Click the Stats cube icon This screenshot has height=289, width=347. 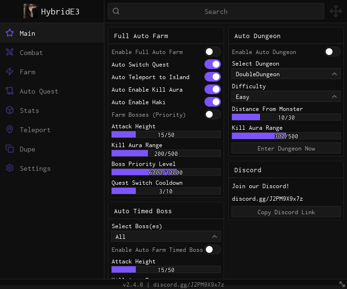click(10, 110)
